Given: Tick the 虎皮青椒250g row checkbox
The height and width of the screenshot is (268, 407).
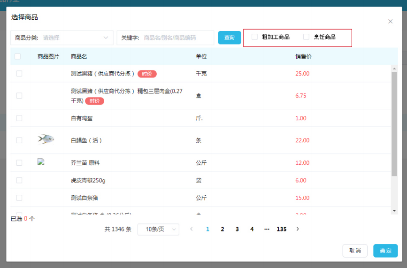Looking at the screenshot, I should point(19,180).
